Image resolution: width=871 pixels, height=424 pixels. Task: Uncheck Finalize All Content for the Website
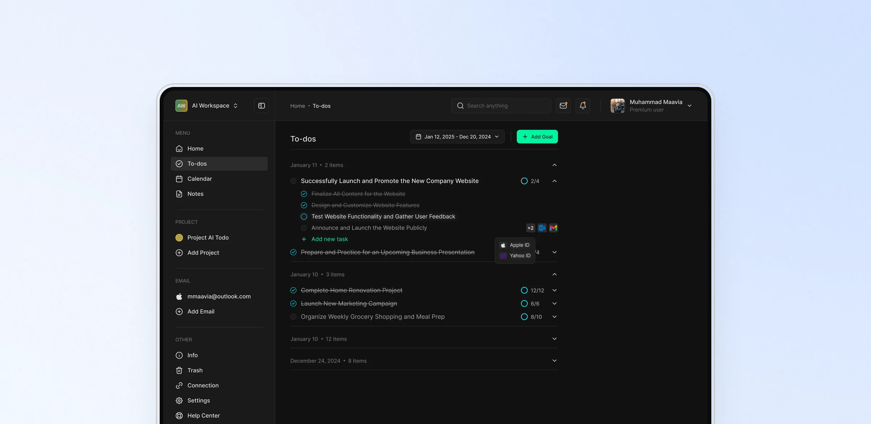point(304,194)
